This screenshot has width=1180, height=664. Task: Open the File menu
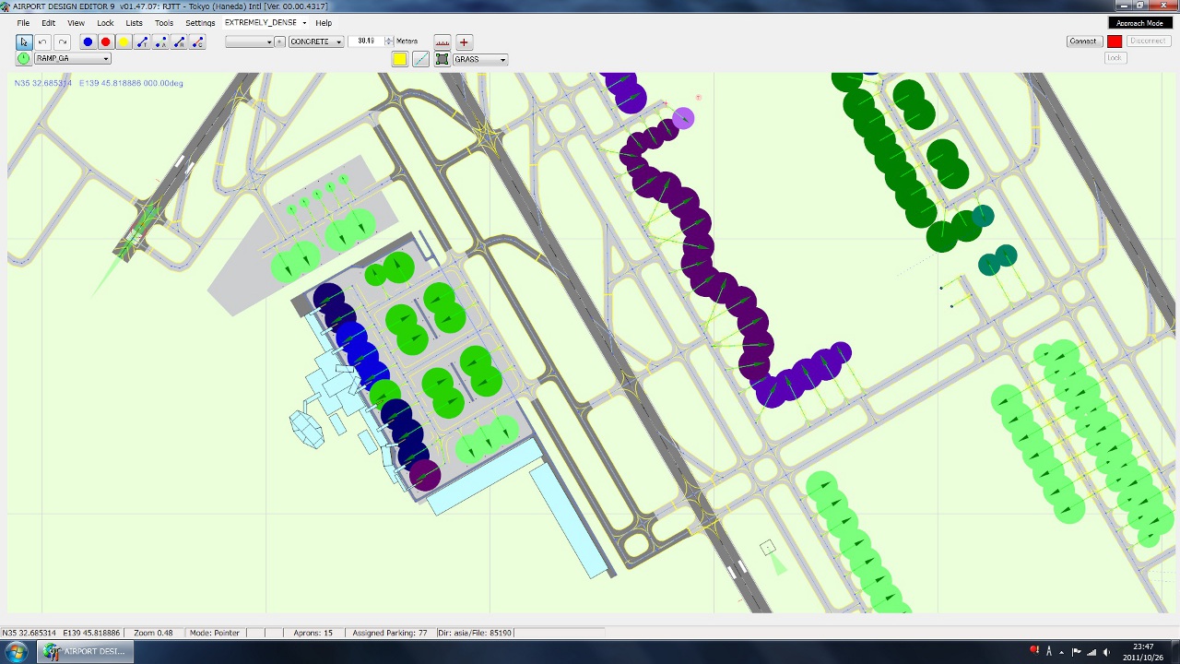click(23, 22)
